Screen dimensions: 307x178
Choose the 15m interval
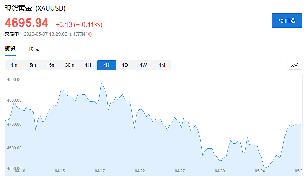pos(51,65)
